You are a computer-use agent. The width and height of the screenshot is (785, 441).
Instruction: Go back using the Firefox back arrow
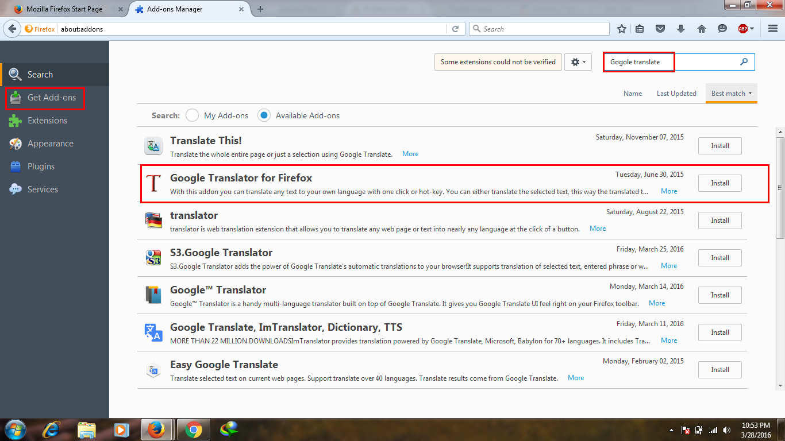click(13, 29)
